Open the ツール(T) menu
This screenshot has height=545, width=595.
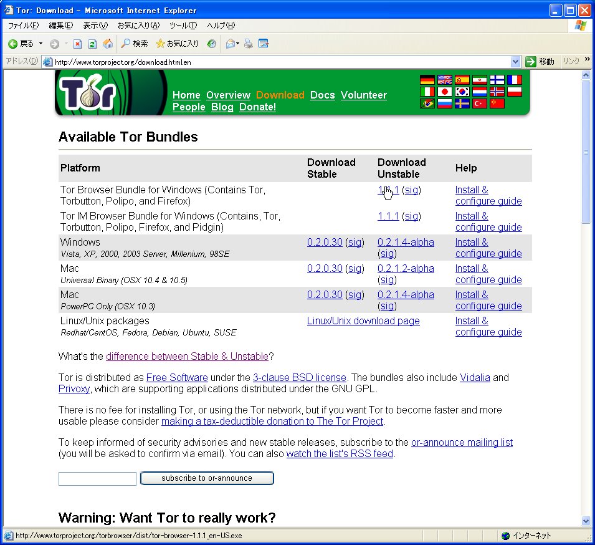click(x=183, y=26)
